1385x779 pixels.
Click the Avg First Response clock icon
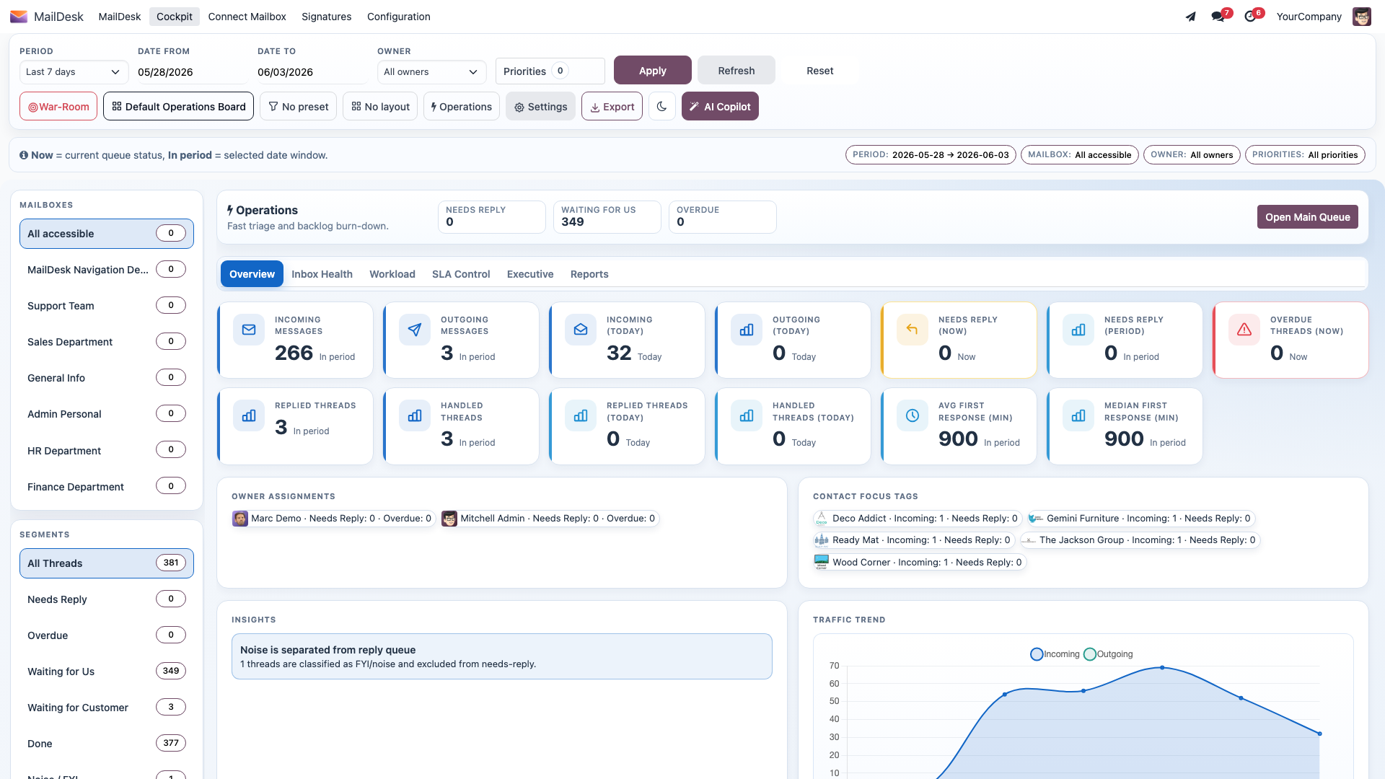[x=913, y=415]
